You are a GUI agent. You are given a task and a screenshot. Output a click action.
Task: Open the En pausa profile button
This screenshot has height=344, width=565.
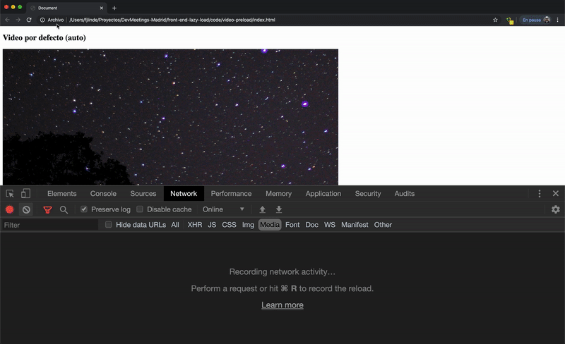coord(536,20)
